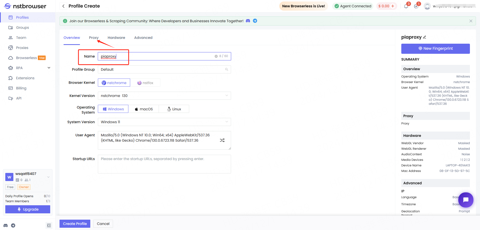This screenshot has width=480, height=230.
Task: Switch to the Proxy tab
Action: [x=94, y=38]
